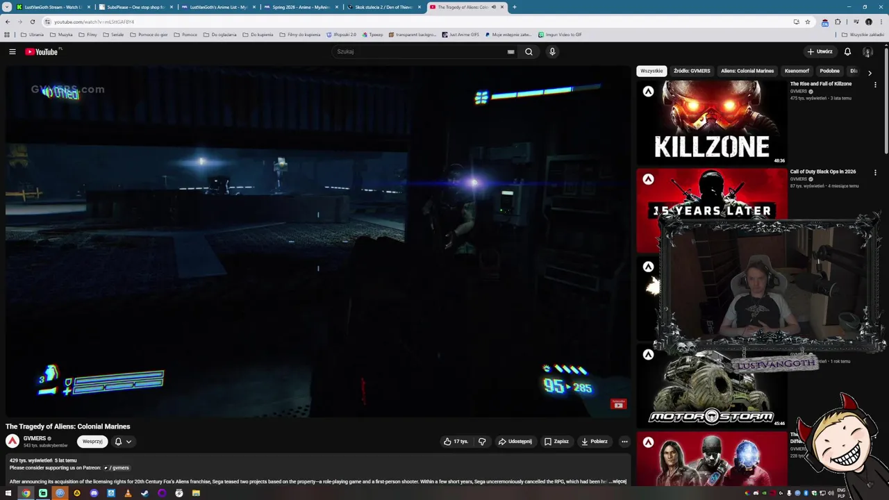Click the Wesprzyj button
This screenshot has height=500, width=889.
point(92,442)
